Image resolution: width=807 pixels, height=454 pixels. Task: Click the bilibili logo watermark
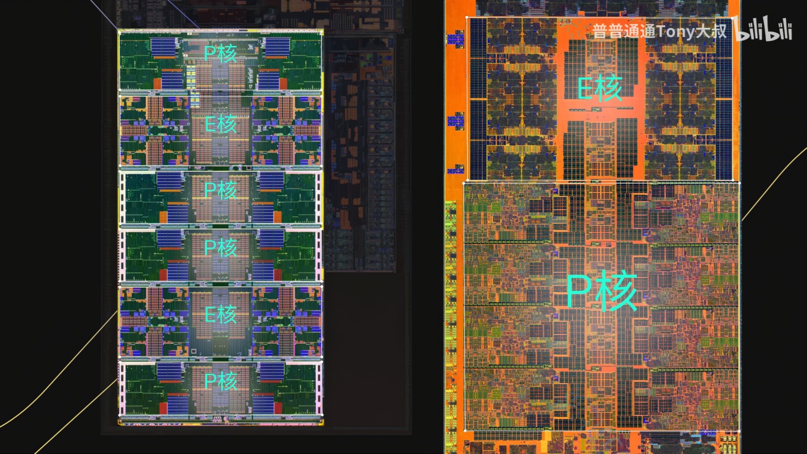[x=763, y=30]
